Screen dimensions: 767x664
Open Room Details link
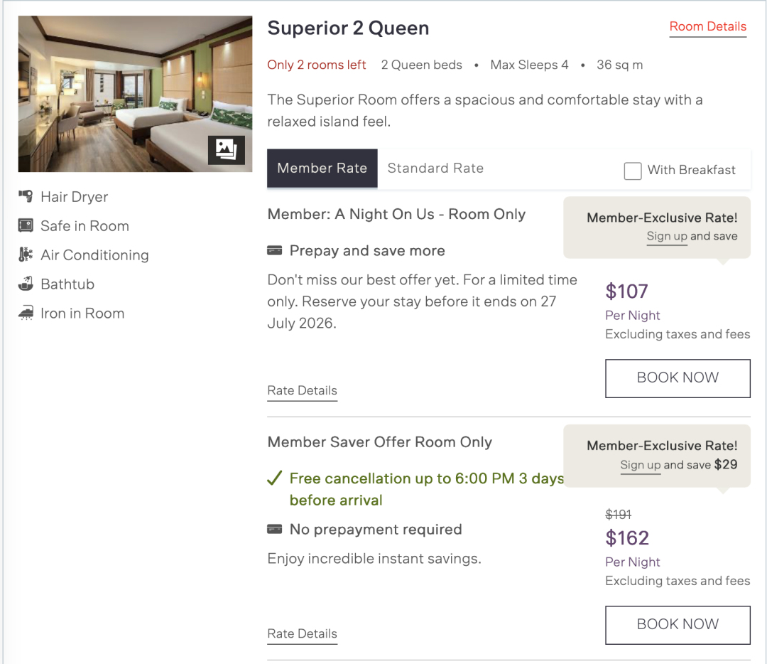pyautogui.click(x=708, y=26)
